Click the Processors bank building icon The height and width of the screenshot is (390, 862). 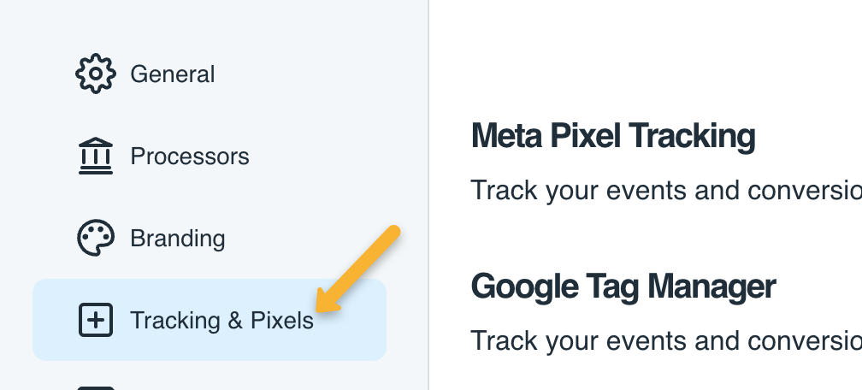[x=95, y=157]
